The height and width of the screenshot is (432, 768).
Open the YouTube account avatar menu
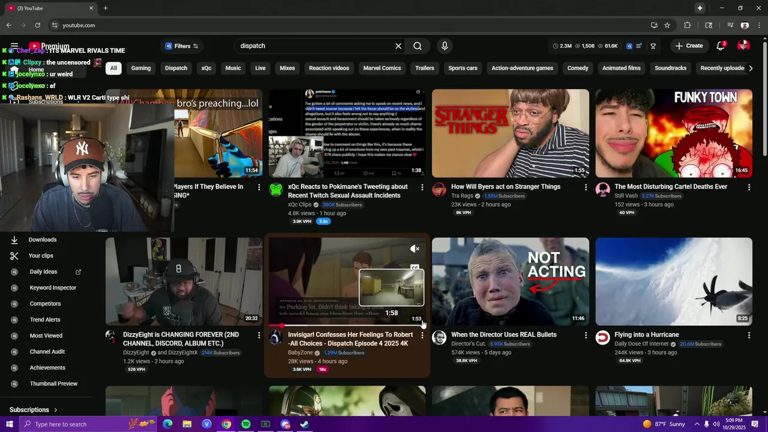pos(743,46)
